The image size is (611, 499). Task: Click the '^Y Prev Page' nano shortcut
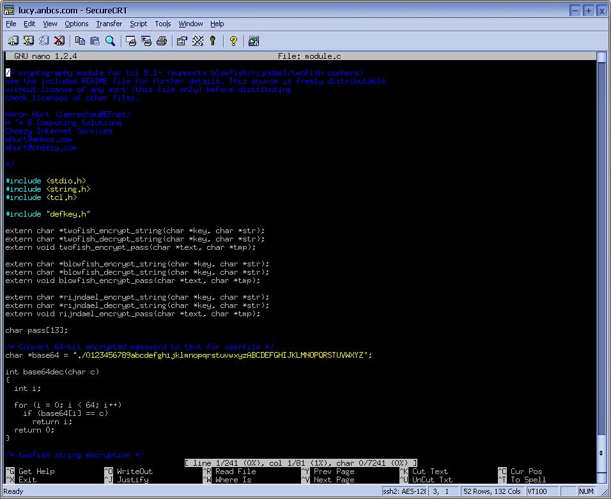[x=328, y=472]
